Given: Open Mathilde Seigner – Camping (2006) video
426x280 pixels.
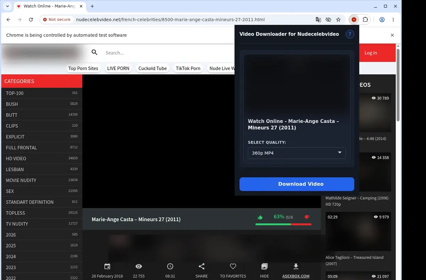Looking at the screenshot, I should tap(357, 201).
